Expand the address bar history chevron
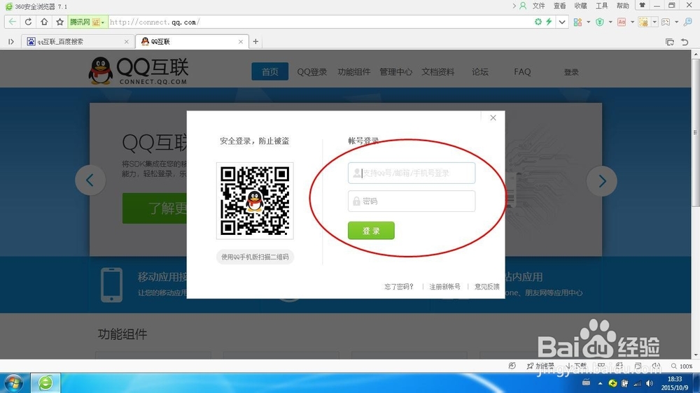 click(x=562, y=22)
